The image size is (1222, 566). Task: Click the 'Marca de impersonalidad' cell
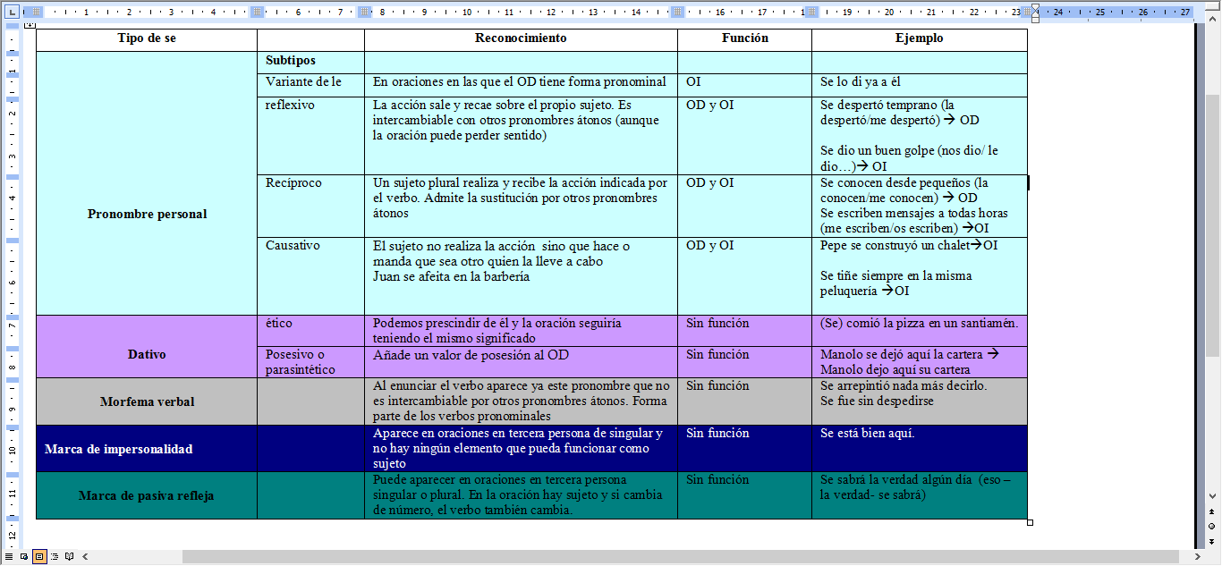coord(147,449)
